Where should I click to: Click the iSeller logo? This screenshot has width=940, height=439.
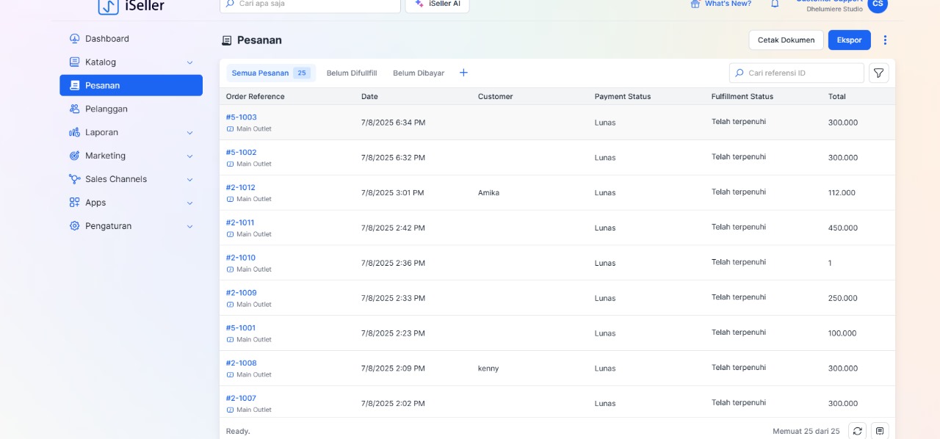click(131, 6)
